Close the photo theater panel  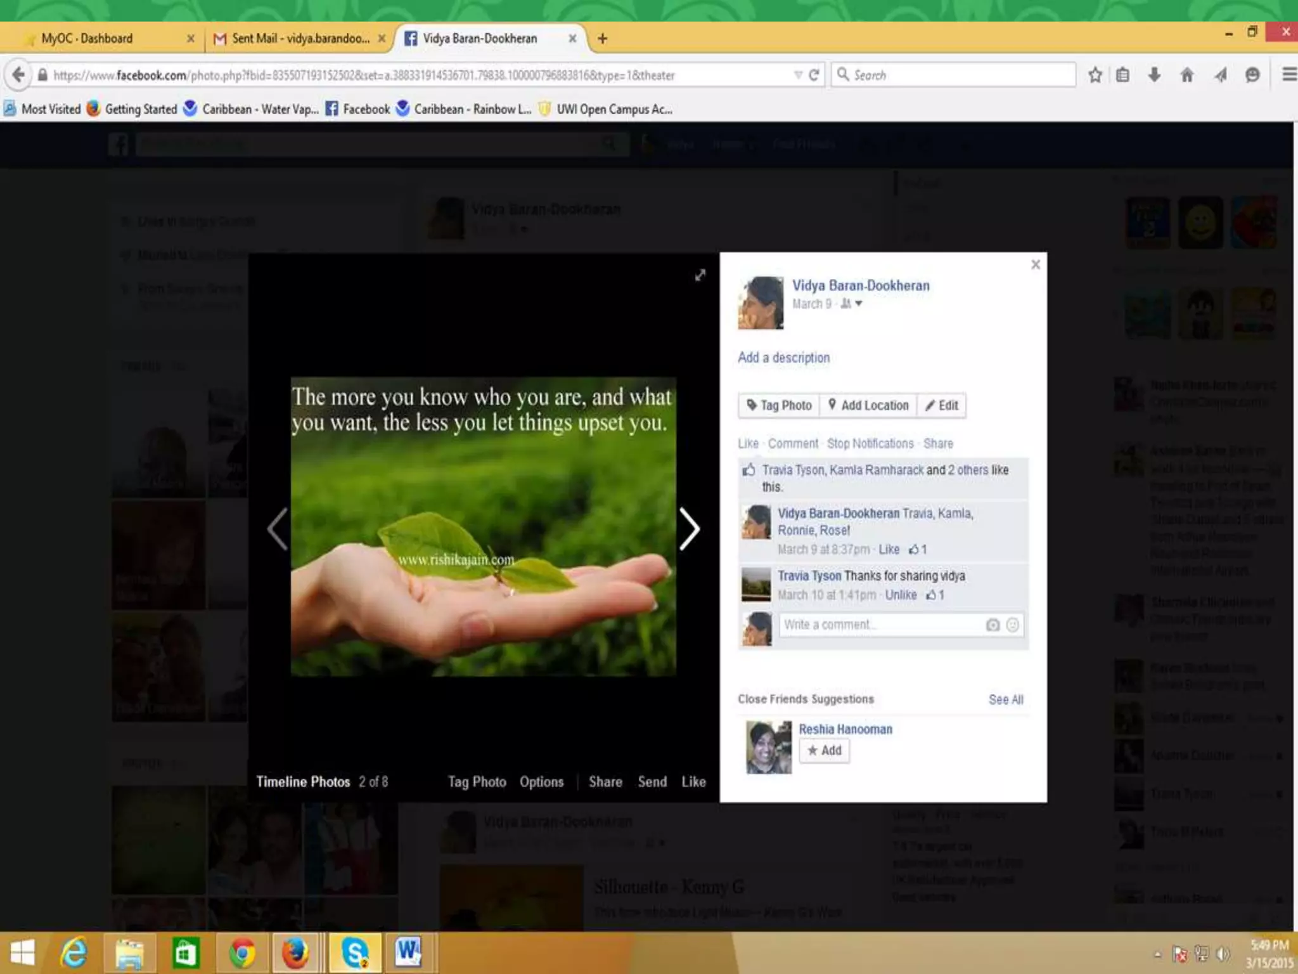(1036, 264)
